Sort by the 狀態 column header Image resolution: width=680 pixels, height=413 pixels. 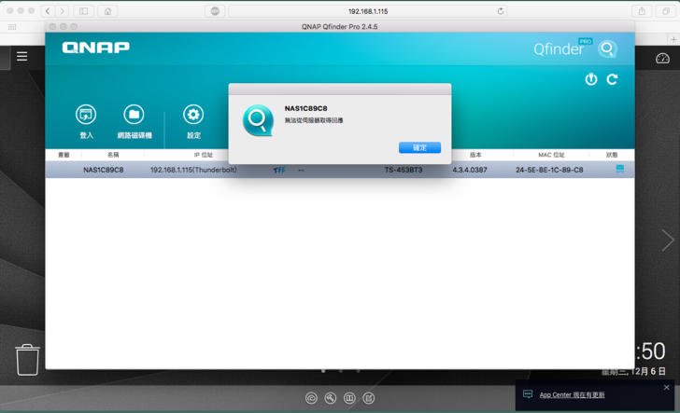click(612, 155)
